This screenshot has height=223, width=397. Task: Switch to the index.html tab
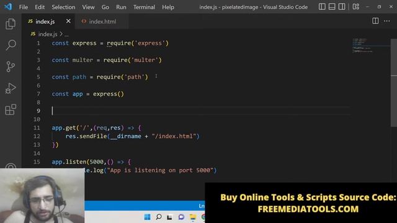(x=102, y=22)
